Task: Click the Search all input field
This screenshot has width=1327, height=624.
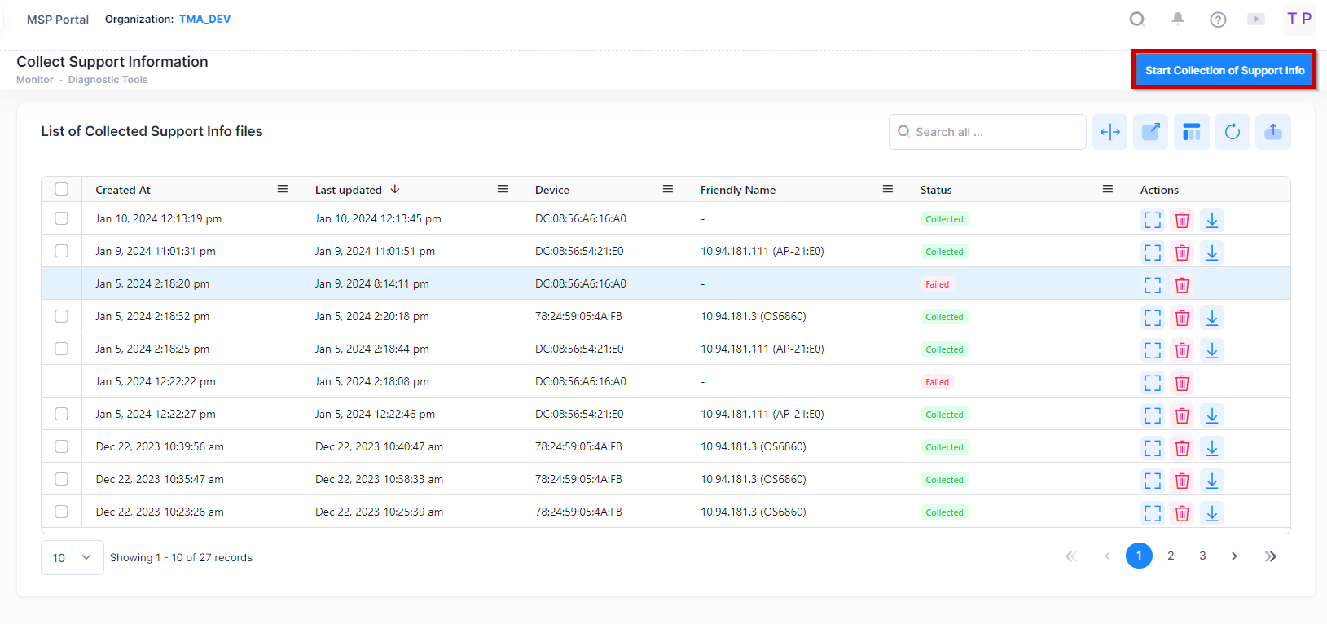Action: 994,132
